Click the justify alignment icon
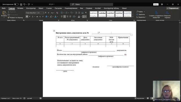The width and height of the screenshot is (181, 102). 70,17
